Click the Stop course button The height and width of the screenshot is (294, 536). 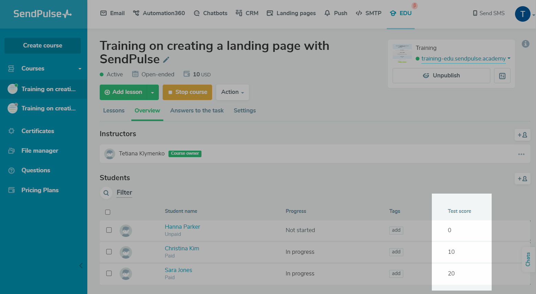[x=187, y=92]
